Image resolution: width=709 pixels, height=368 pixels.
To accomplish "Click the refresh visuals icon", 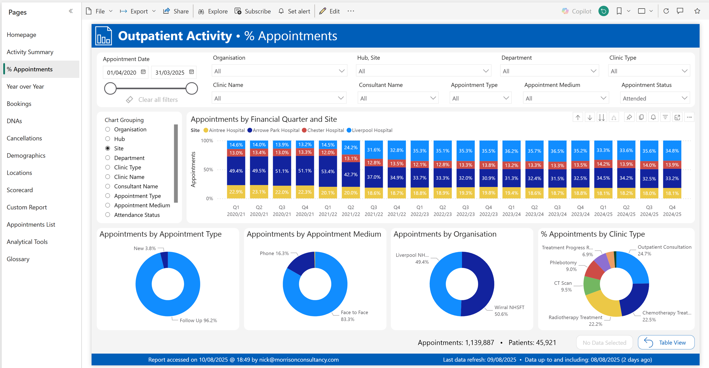I will (x=666, y=11).
